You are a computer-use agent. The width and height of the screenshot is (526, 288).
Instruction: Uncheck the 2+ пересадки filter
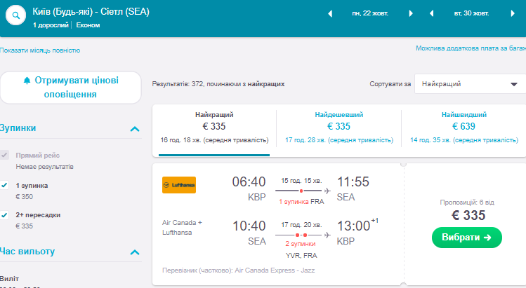point(5,215)
